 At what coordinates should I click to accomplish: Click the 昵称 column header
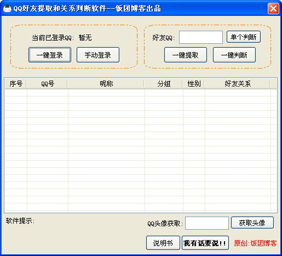click(106, 84)
